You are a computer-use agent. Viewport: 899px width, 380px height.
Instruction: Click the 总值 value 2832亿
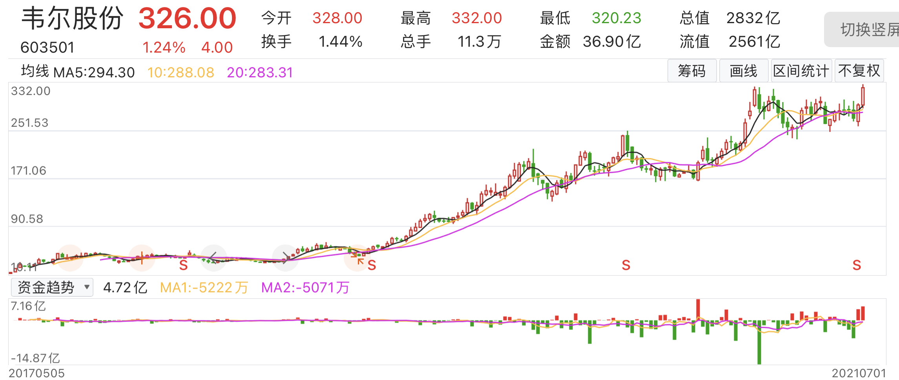tap(753, 18)
